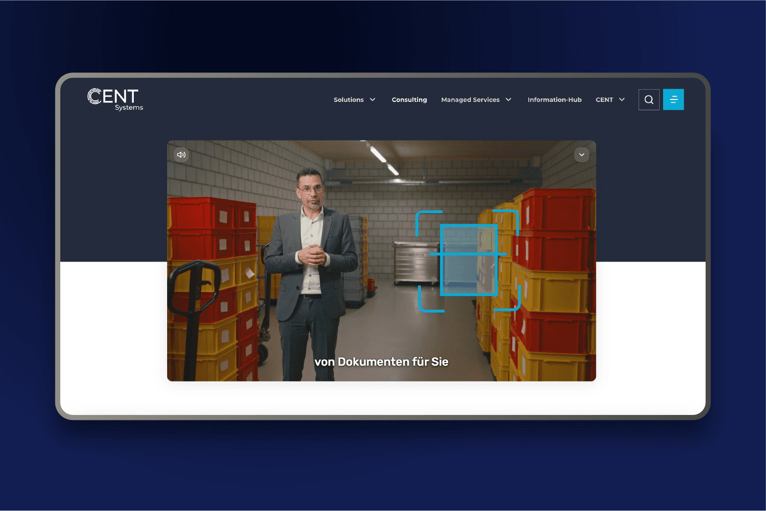Screen dimensions: 766x511
Task: Expand the CENT dropdown menu
Action: (610, 99)
